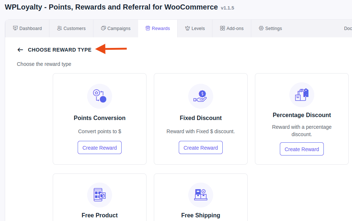Click the Points Conversion title

(100, 118)
